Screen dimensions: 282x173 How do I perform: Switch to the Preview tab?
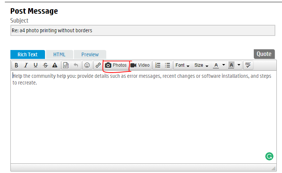[90, 54]
